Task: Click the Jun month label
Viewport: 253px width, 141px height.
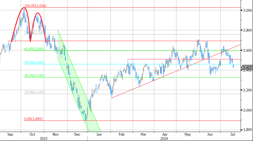Action: click(x=210, y=134)
